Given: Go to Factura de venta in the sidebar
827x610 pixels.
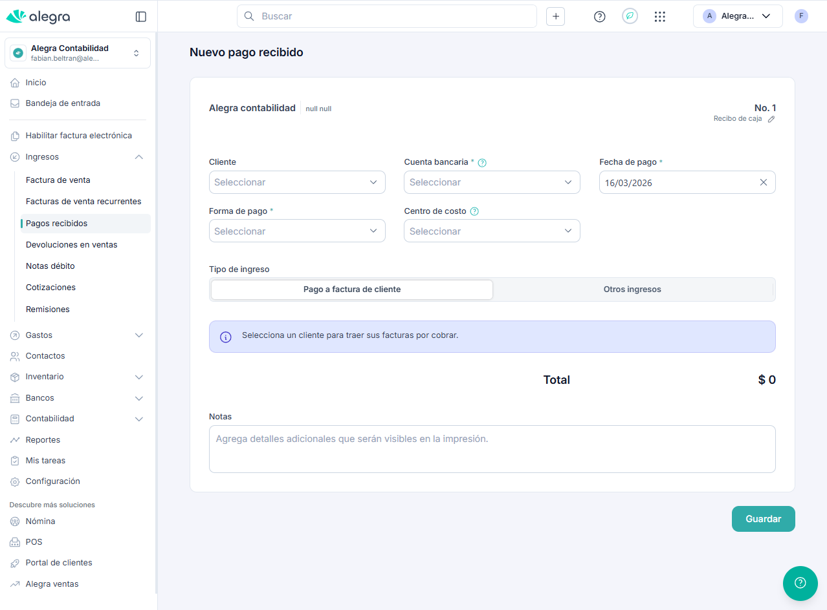Looking at the screenshot, I should point(58,180).
